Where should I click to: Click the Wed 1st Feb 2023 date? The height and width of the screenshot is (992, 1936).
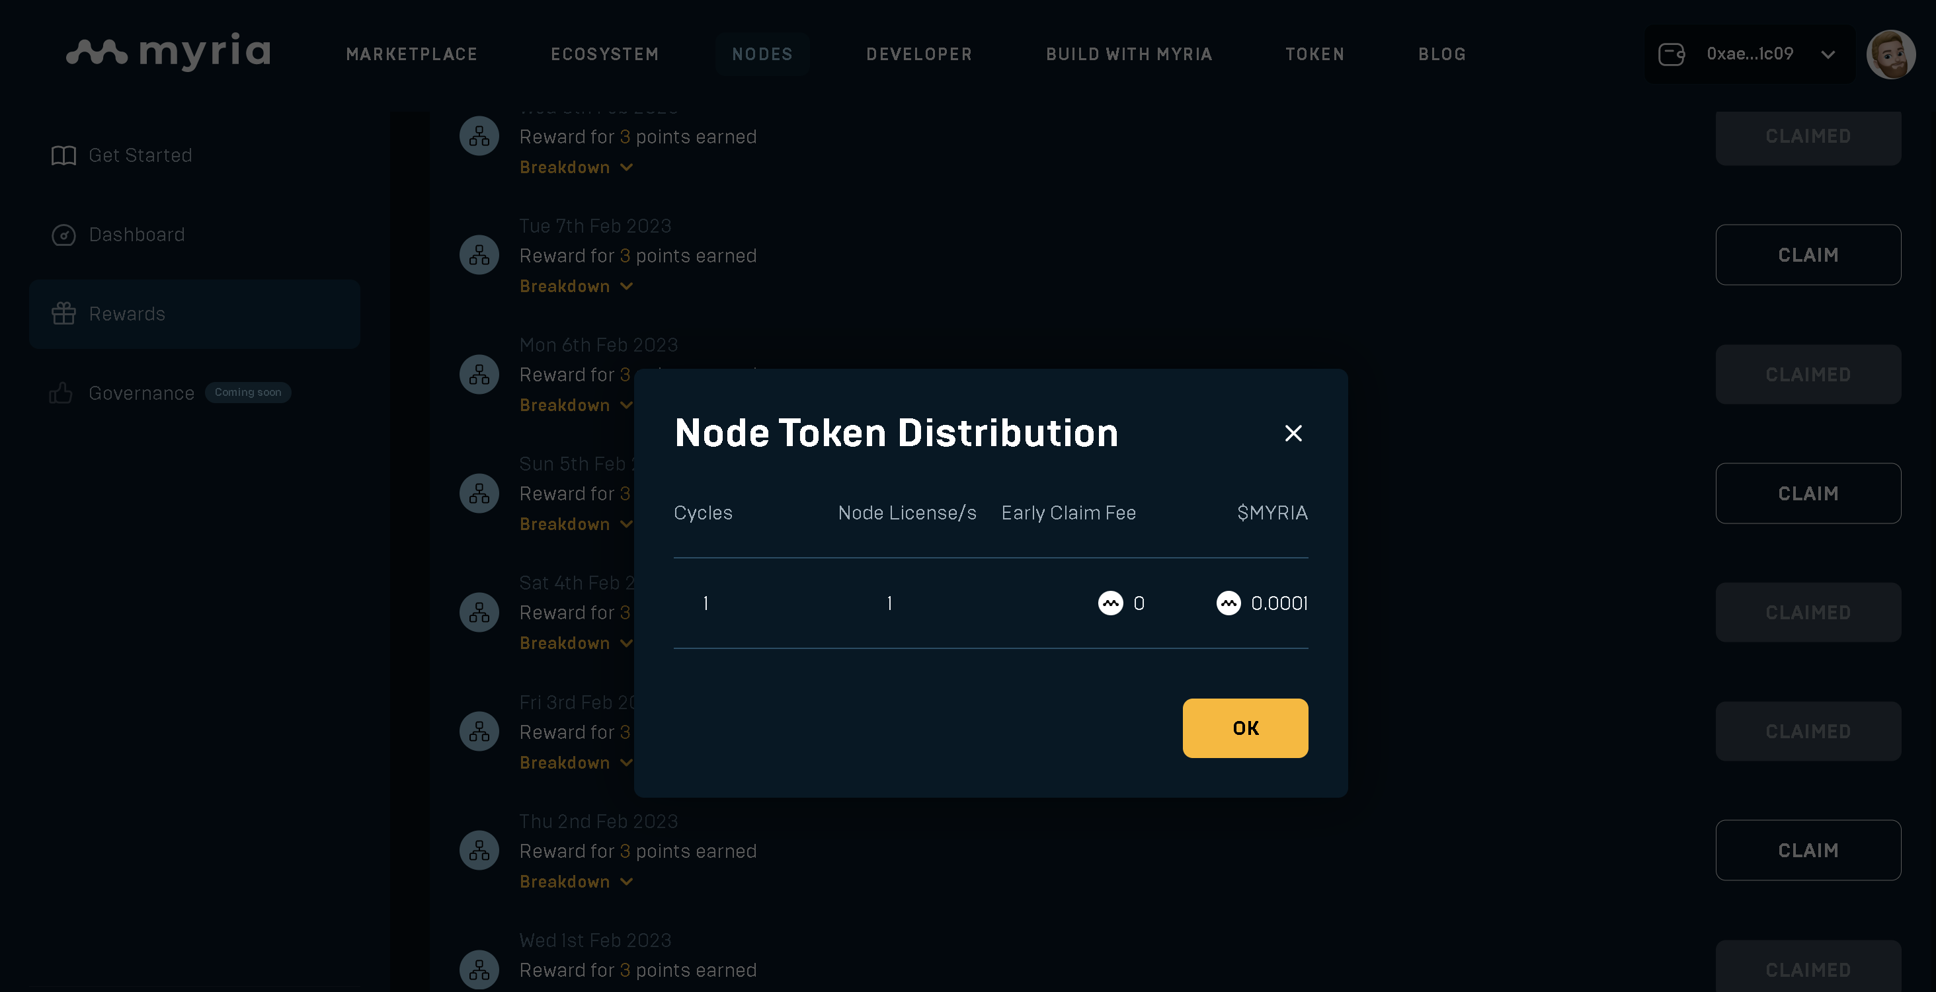pos(595,941)
